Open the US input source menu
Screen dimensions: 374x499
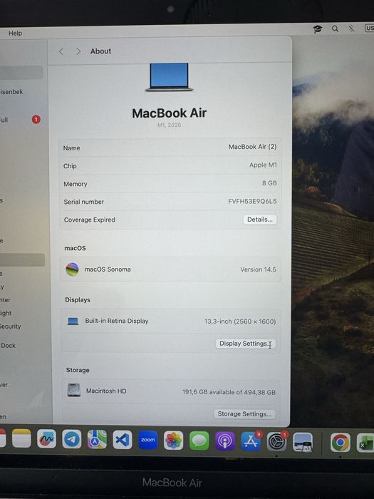coord(370,28)
